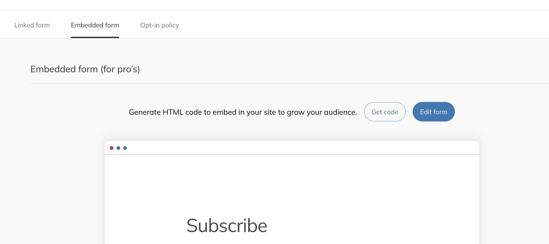549x244 pixels.
Task: Click the "Embedded form (for pro's)" heading
Action: (85, 69)
